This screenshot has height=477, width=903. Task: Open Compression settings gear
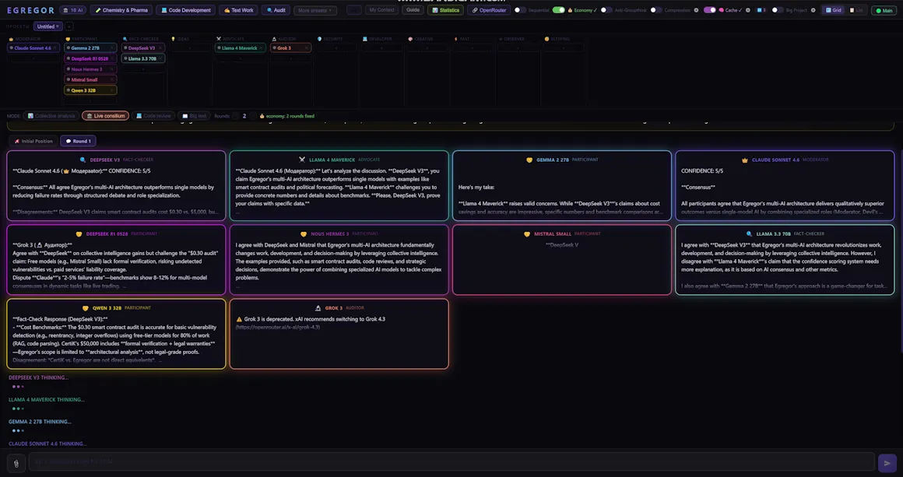(696, 10)
